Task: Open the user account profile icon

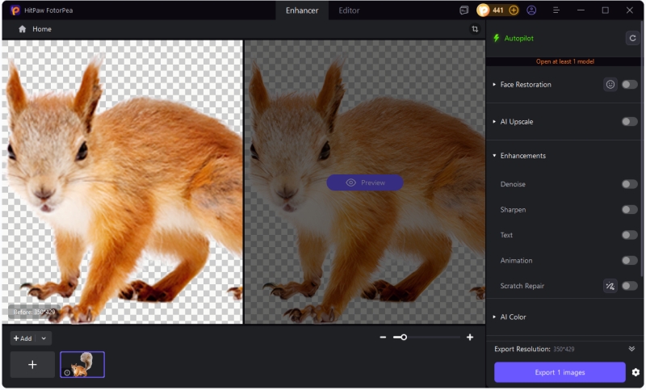Action: tap(531, 10)
